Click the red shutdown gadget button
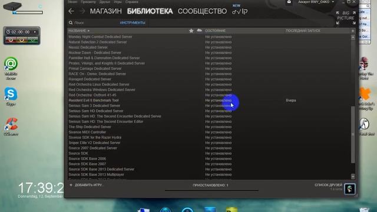This screenshot has height=212, width=377. pyautogui.click(x=11, y=40)
